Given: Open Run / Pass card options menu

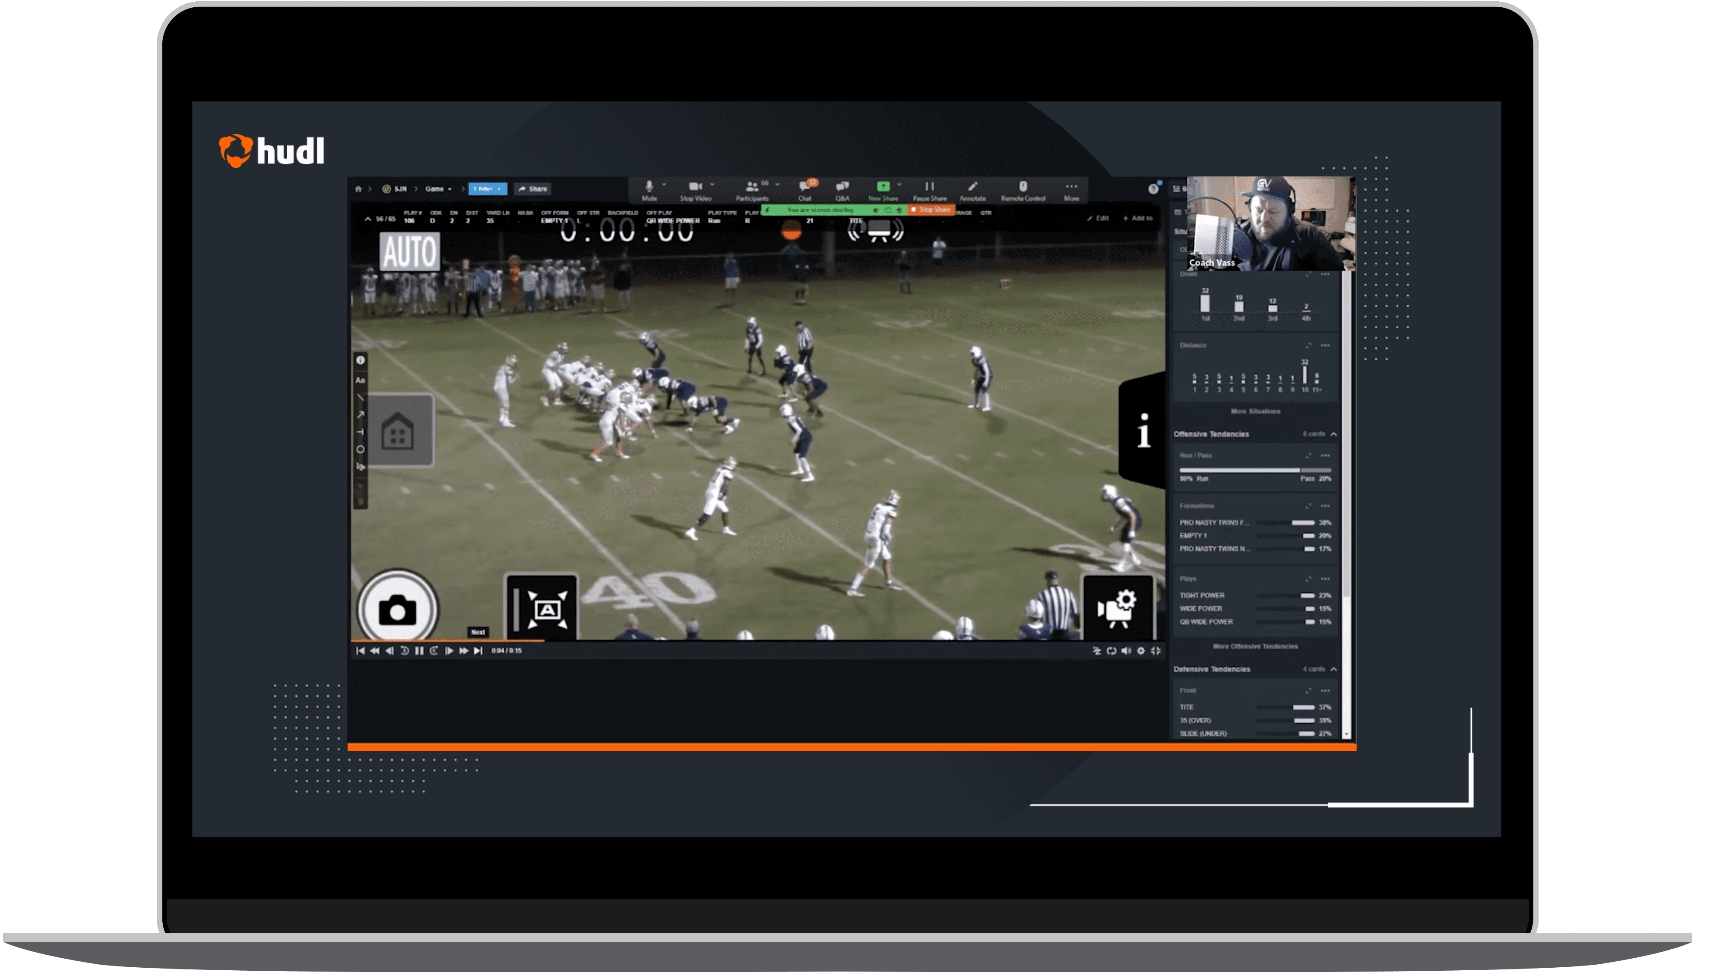Looking at the screenshot, I should pyautogui.click(x=1326, y=456).
